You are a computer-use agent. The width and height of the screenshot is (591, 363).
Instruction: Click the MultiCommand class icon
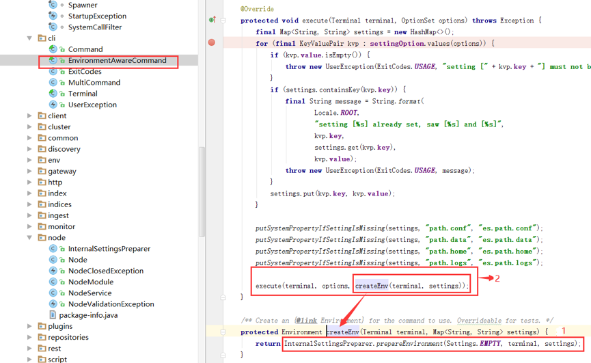53,82
